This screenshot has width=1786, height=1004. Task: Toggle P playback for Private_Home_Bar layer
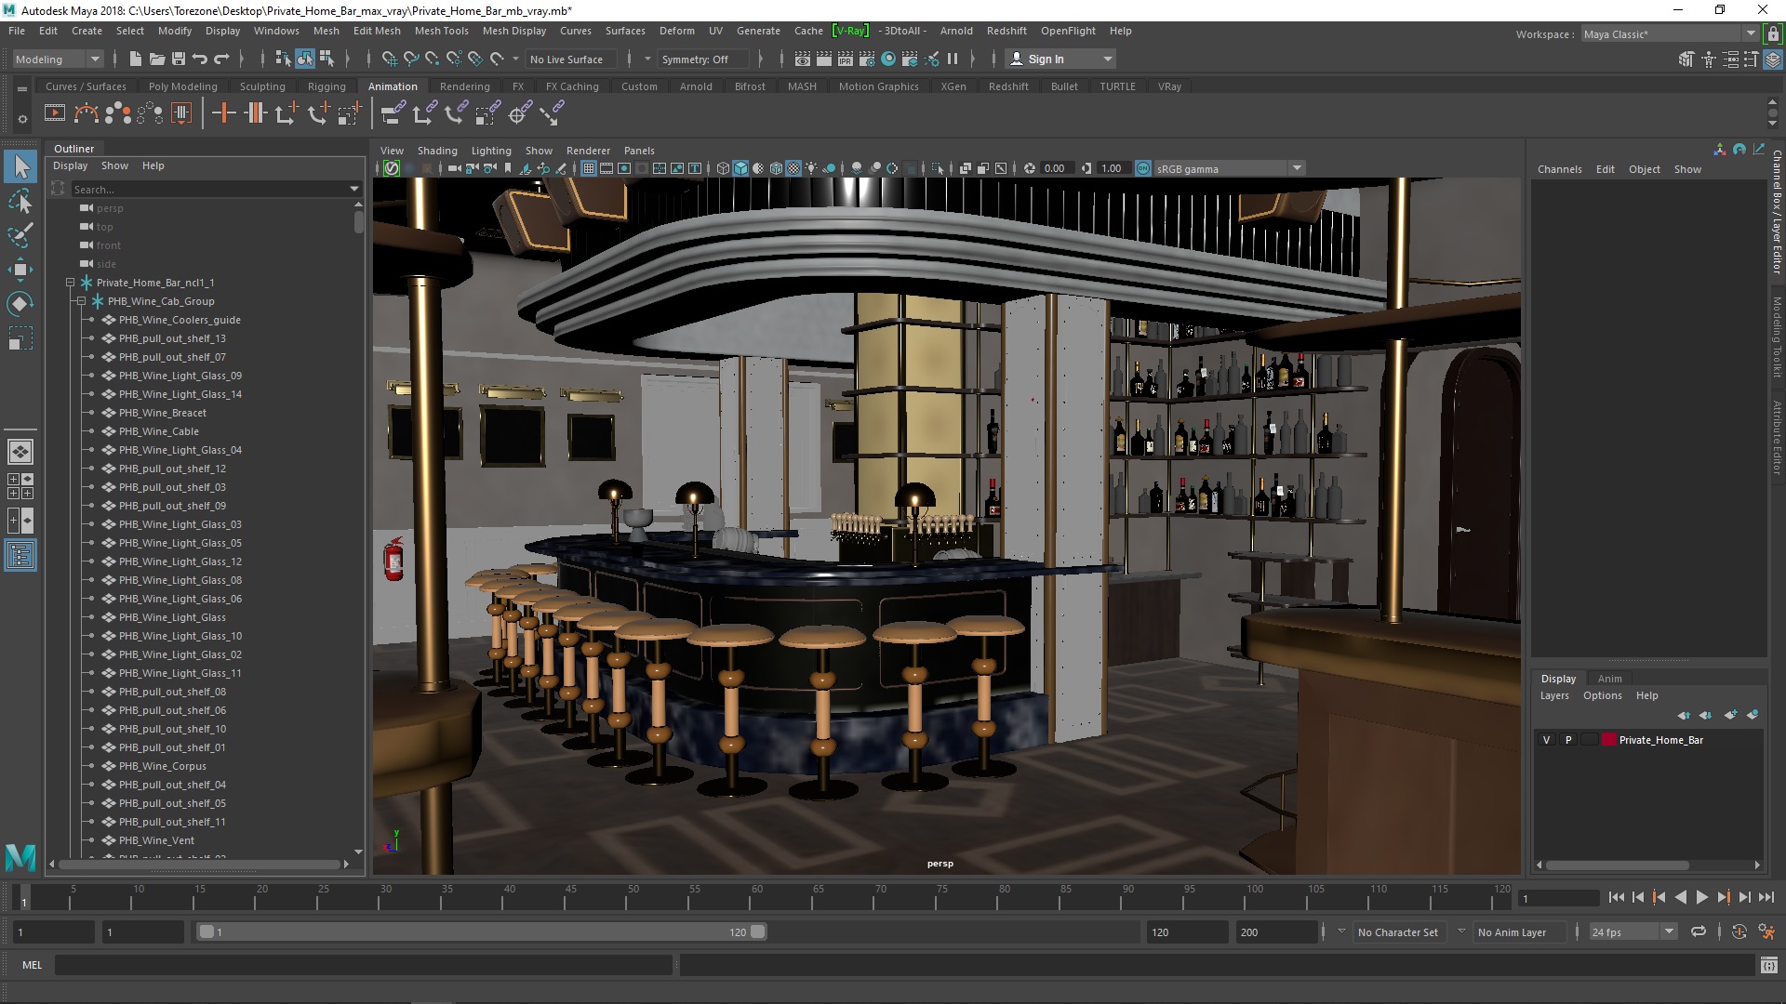(x=1568, y=740)
